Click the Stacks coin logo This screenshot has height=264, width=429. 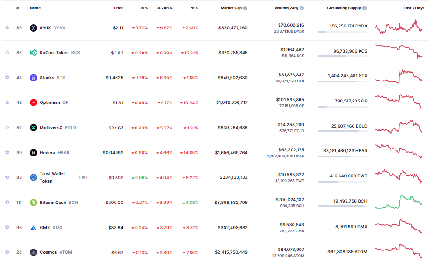[x=34, y=78]
